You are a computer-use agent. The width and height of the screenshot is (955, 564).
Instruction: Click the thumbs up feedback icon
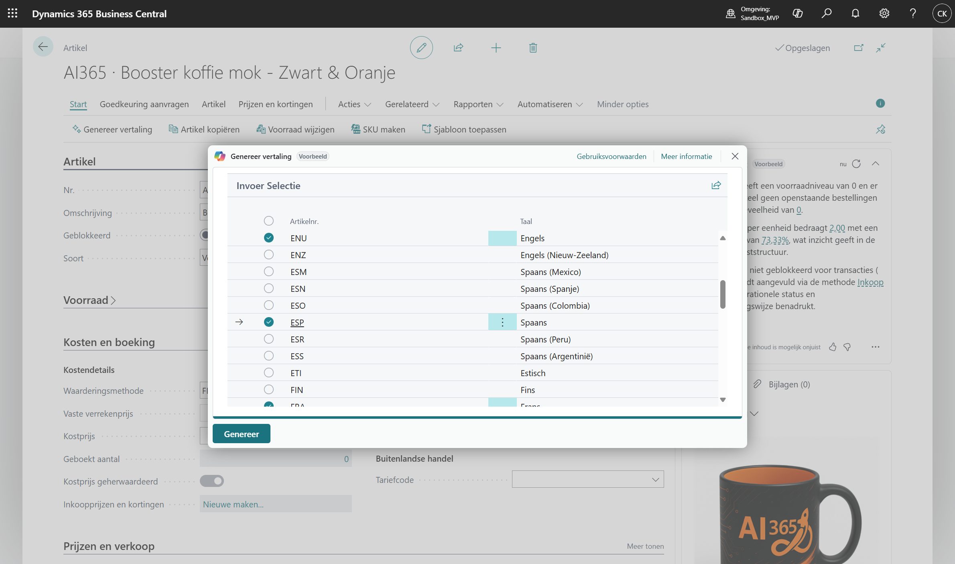coord(833,347)
